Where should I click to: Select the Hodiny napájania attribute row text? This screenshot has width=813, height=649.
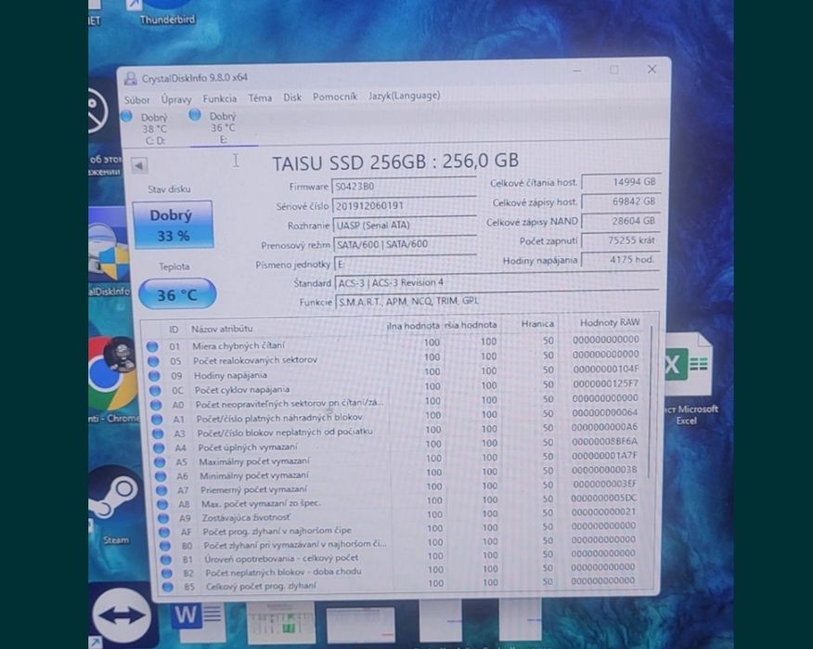[x=230, y=375]
